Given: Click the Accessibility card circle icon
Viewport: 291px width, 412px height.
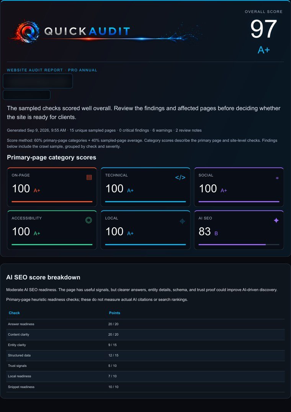Looking at the screenshot, I should pos(89,220).
